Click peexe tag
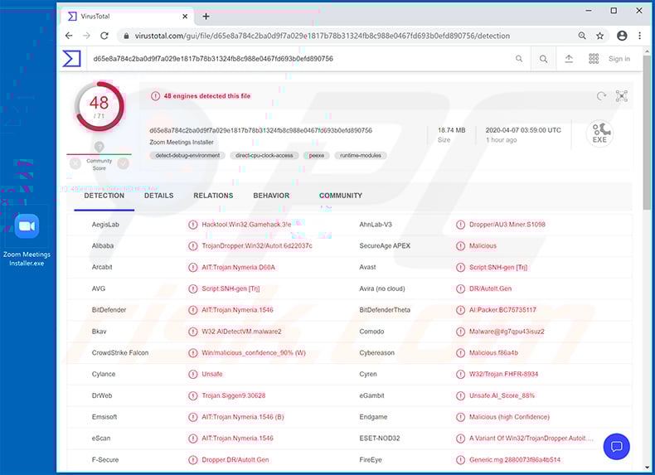 point(317,155)
